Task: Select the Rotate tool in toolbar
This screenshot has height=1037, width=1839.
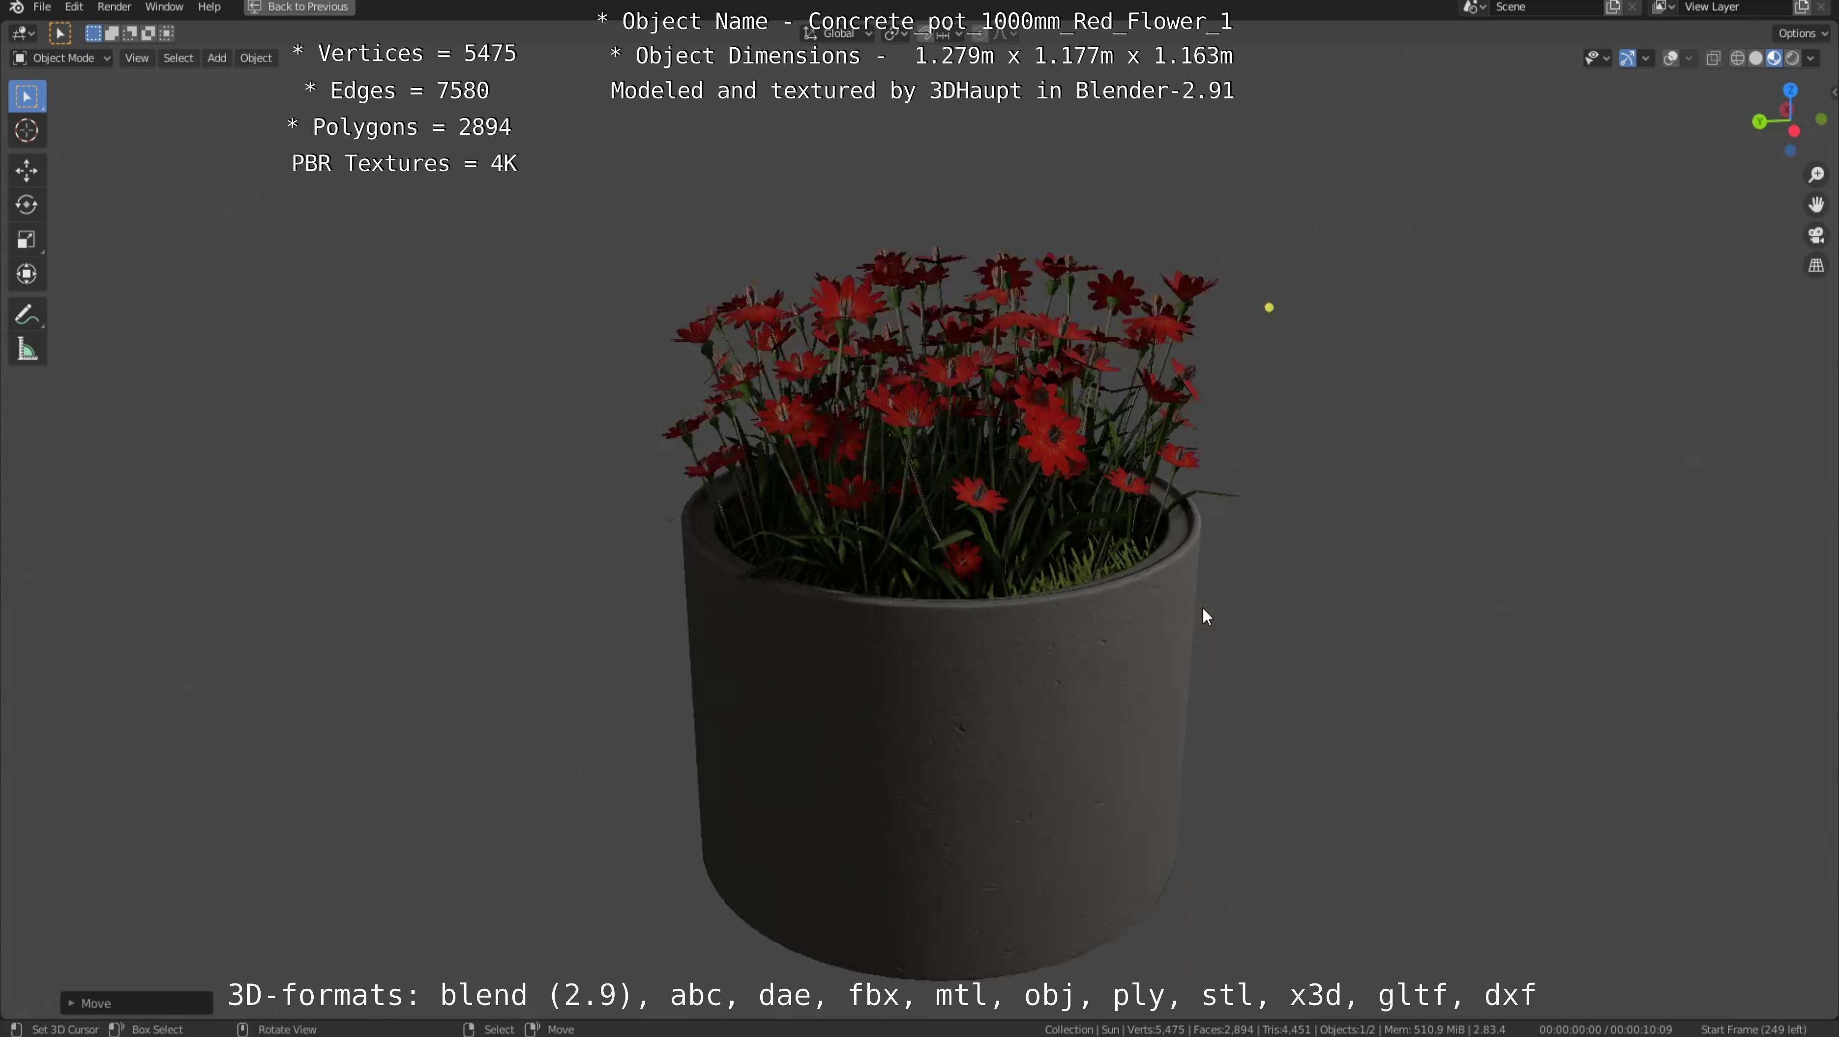Action: point(27,205)
